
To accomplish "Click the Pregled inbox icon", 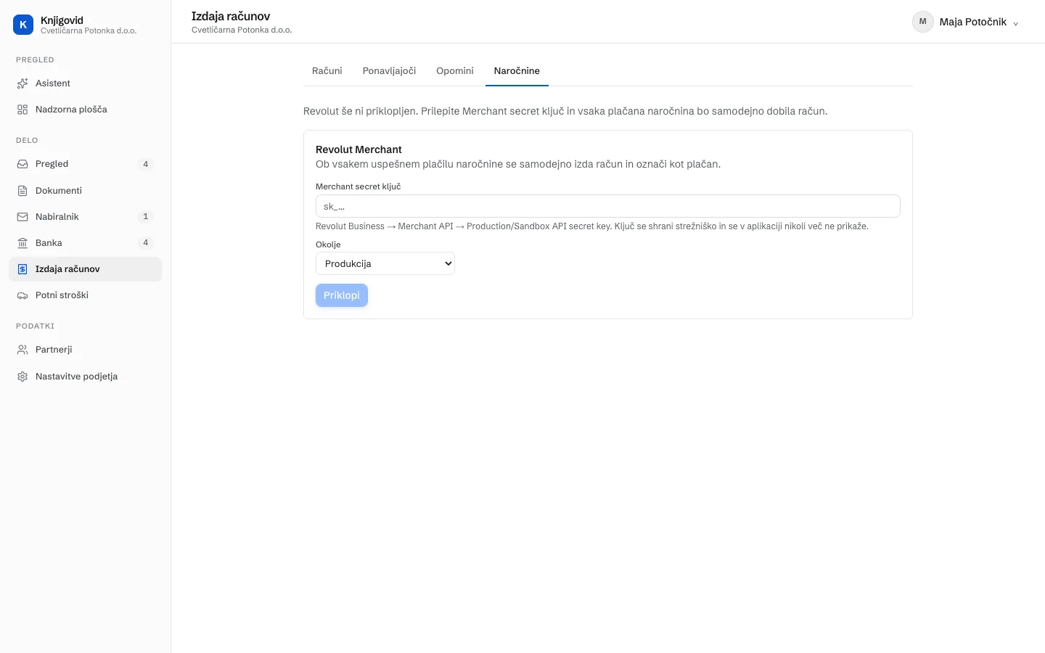I will 22,164.
